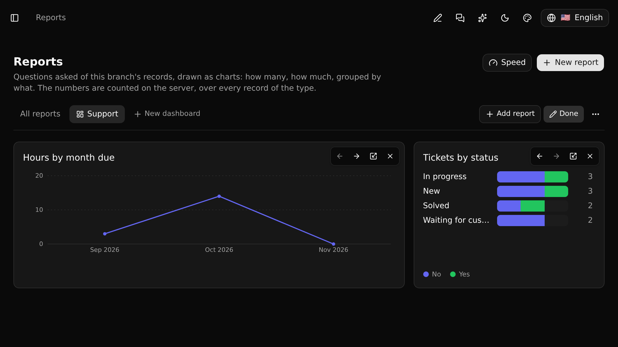Open the English language selector
Screen dimensions: 618x347
[x=575, y=18]
